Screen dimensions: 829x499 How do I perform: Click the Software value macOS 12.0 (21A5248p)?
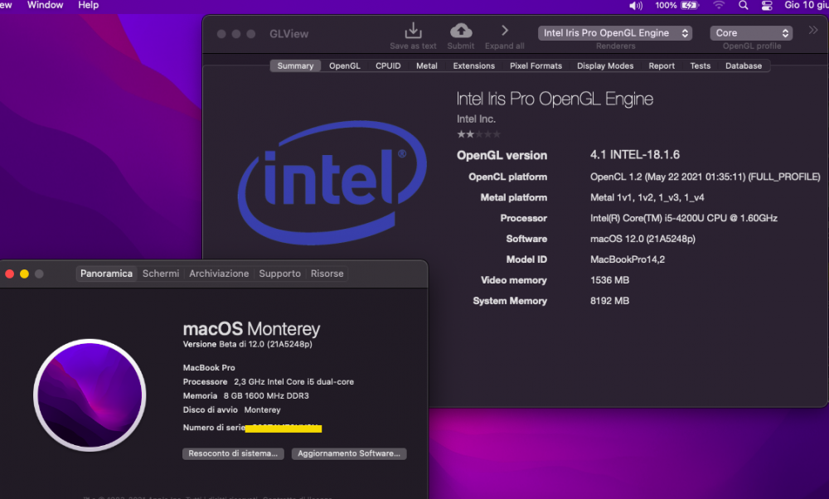tap(642, 239)
